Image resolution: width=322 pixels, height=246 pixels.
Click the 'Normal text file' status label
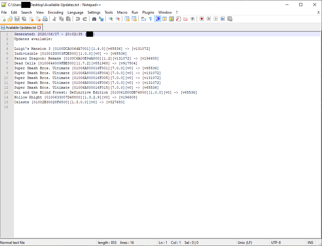[12, 243]
